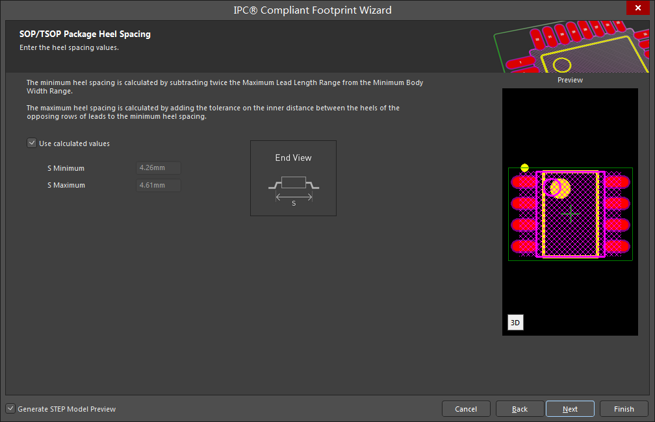This screenshot has height=422, width=655.
Task: Cancel the footprint wizard
Action: 466,409
